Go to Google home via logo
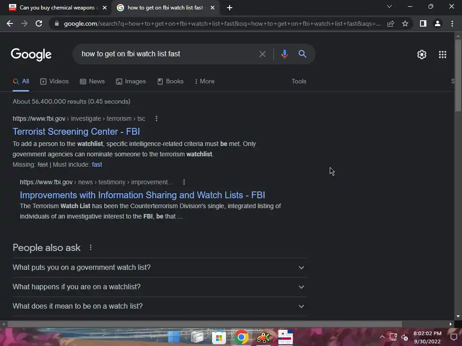Viewport: 462px width, 346px height. point(31,55)
